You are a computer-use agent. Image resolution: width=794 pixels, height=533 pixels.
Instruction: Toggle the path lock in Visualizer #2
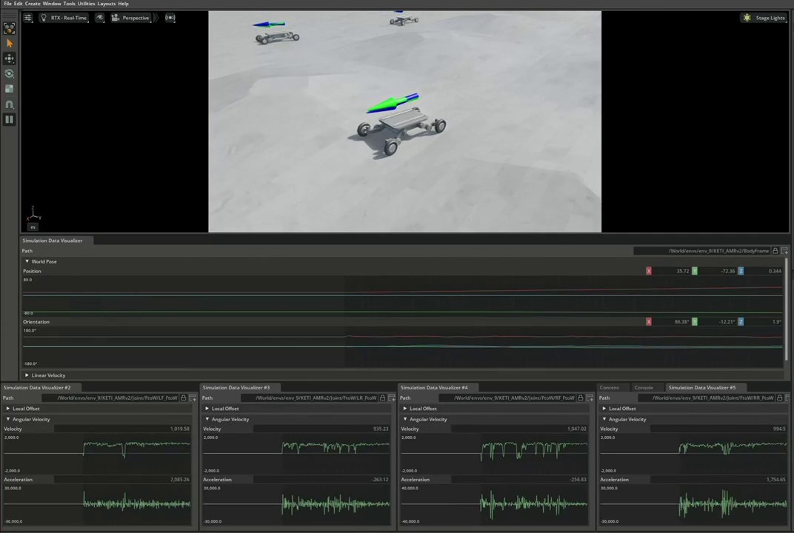(184, 398)
